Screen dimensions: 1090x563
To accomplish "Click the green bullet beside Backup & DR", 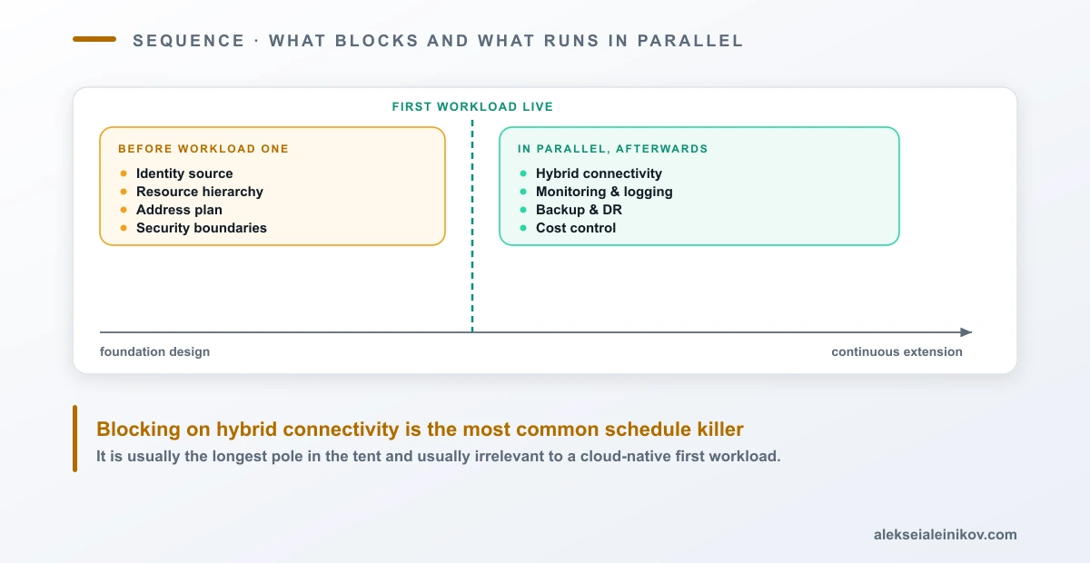I will point(523,210).
